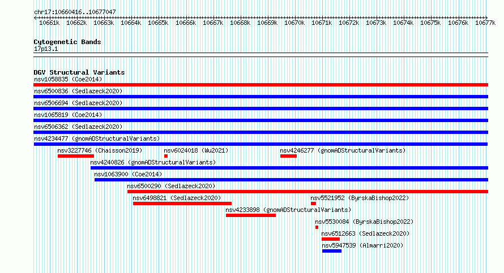Image resolution: width=504 pixels, height=273 pixels.
Task: Click nsv4240826 (gnomADStructuralVariants) label
Action: (153, 162)
